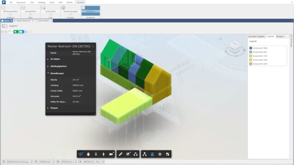Click the BIM Kostenstellen ribbon icon

pos(3,8)
